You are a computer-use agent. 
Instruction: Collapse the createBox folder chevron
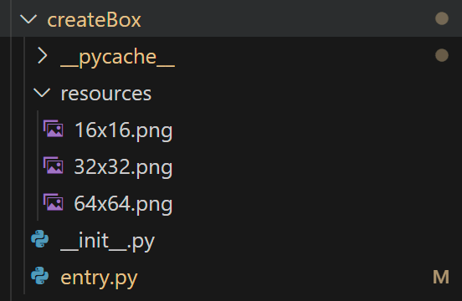pos(28,19)
